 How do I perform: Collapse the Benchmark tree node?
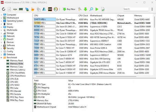coord(1,58)
